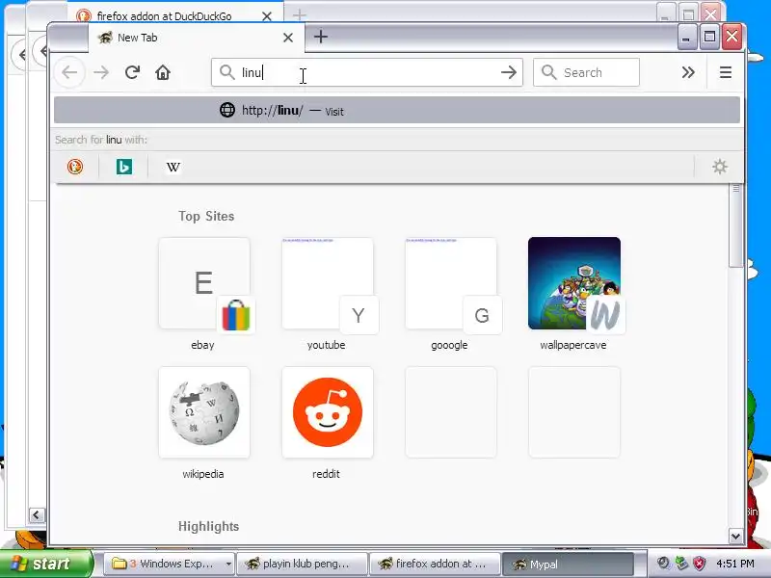This screenshot has height=578, width=771.
Task: Open the reddit top site tile
Action: (328, 412)
